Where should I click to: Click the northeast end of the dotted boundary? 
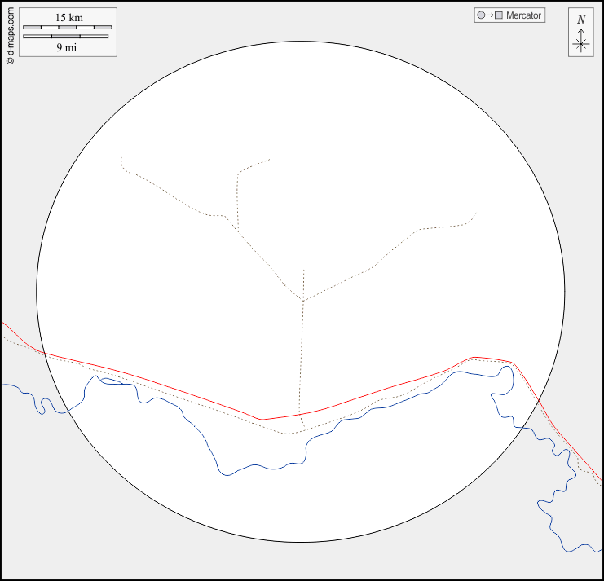click(x=476, y=213)
